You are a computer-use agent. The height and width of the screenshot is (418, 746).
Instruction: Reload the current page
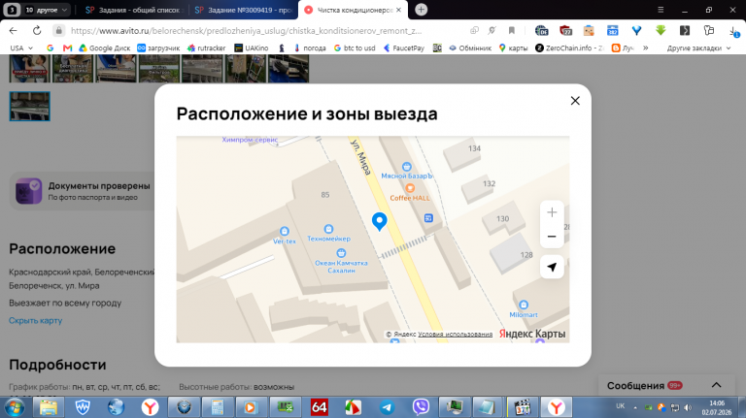(37, 30)
